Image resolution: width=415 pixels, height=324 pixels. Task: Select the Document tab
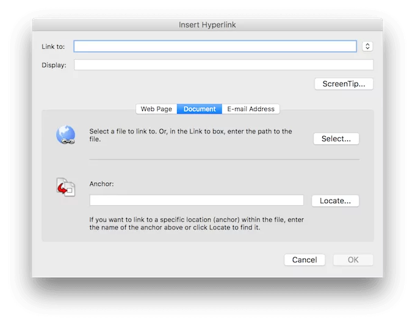tap(200, 109)
